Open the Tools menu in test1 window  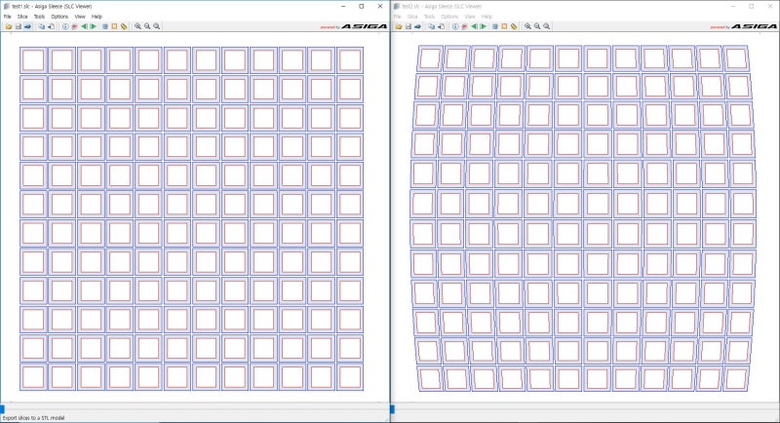point(39,17)
